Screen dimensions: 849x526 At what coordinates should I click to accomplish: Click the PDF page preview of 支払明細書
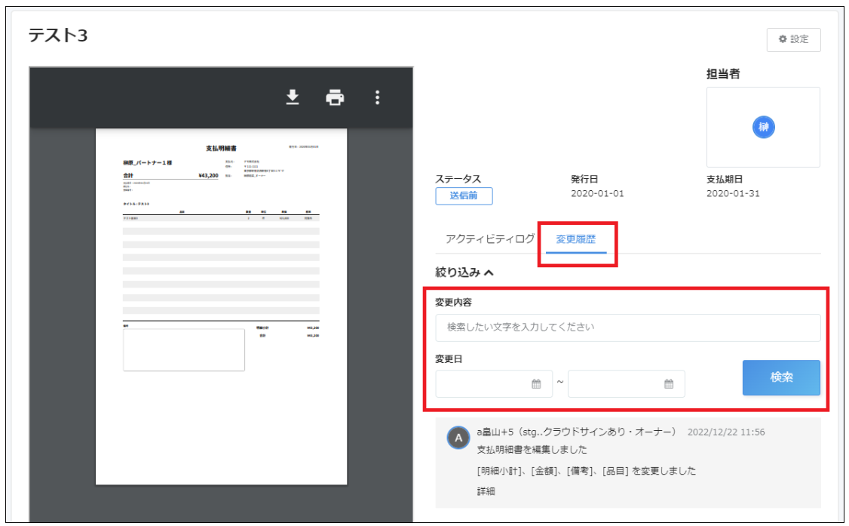(x=222, y=306)
